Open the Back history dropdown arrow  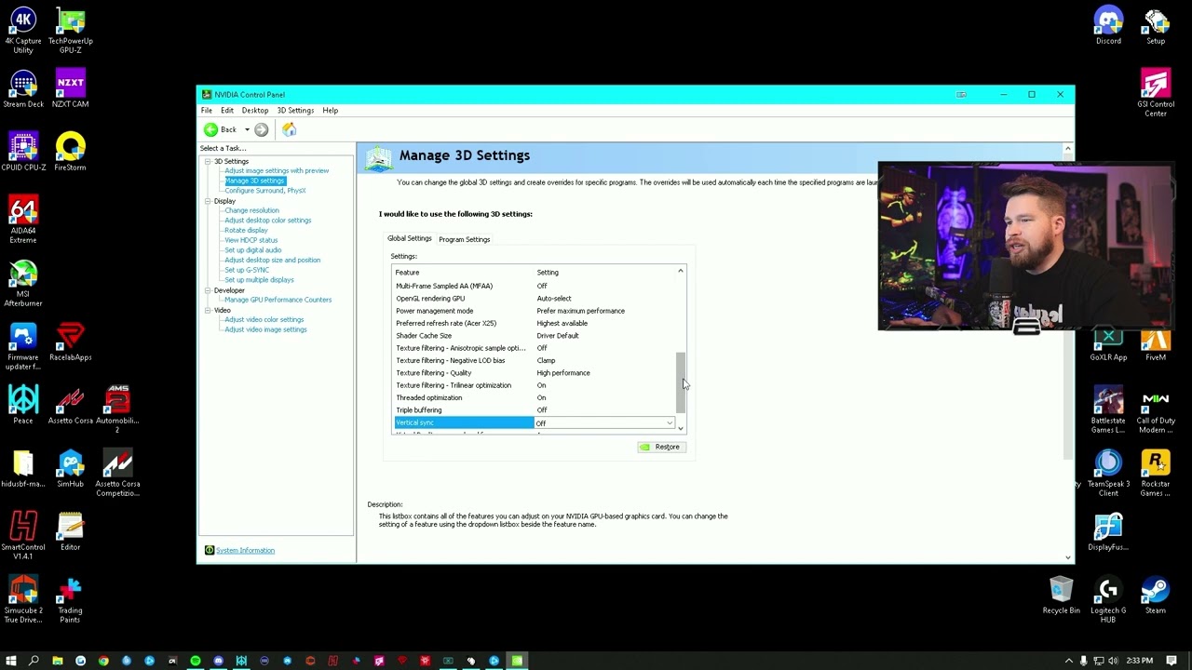click(x=247, y=129)
